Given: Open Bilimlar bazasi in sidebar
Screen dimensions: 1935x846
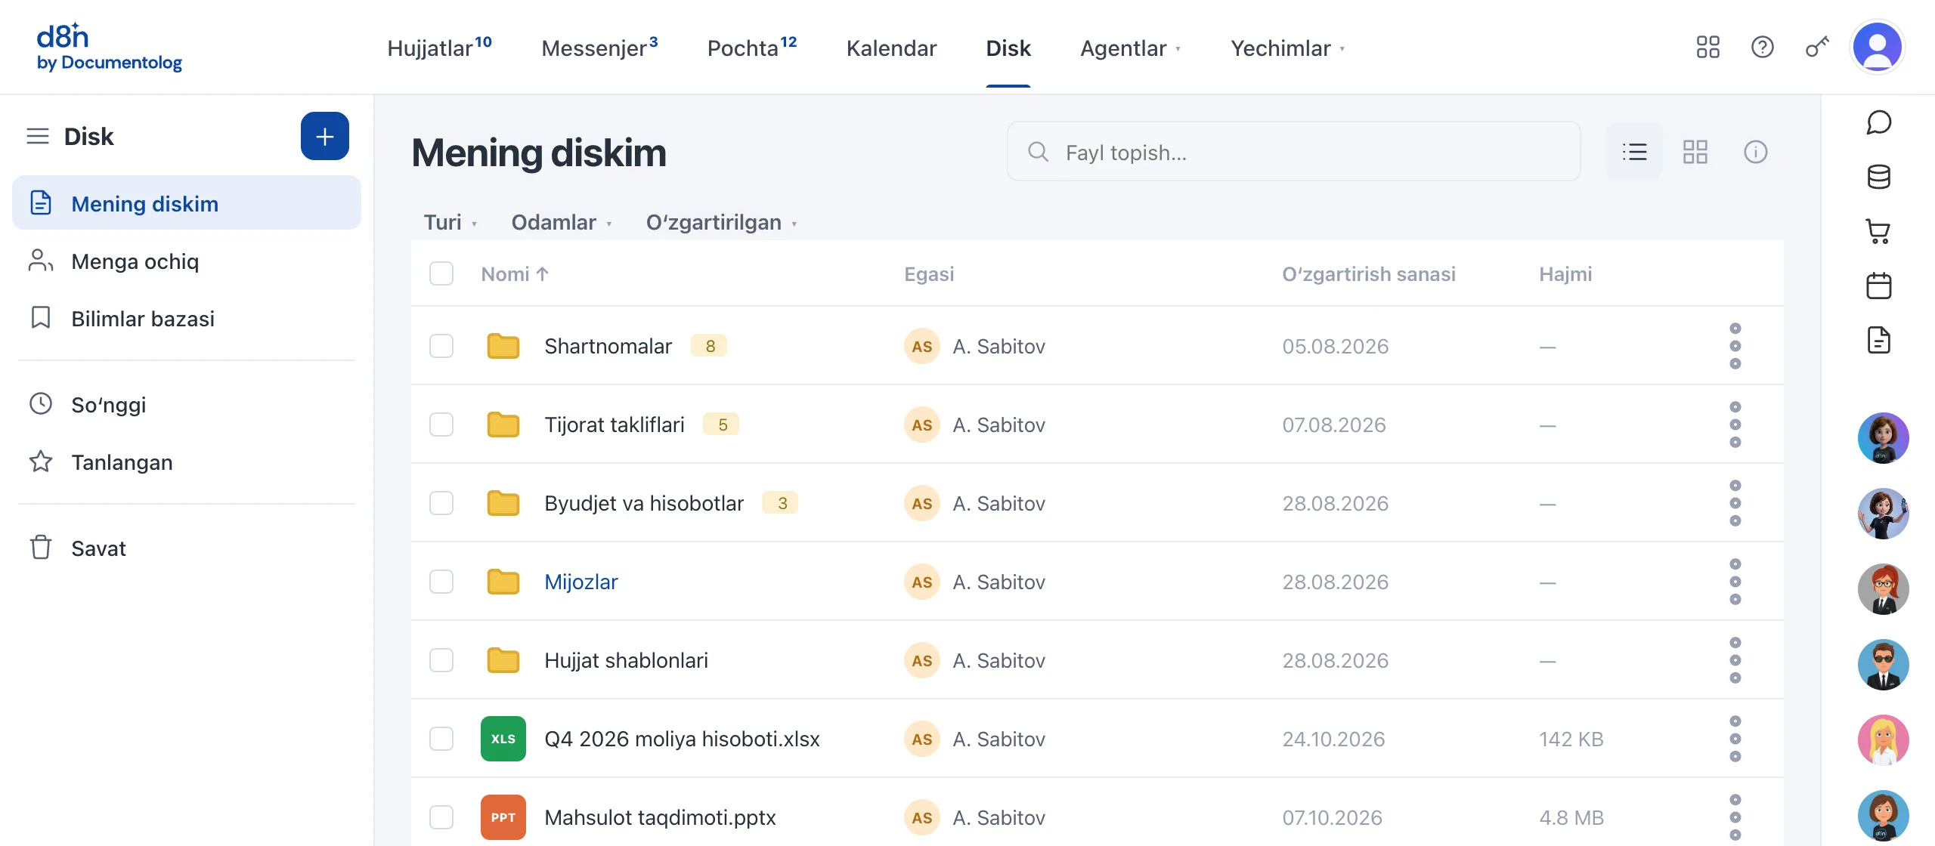Looking at the screenshot, I should point(187,319).
